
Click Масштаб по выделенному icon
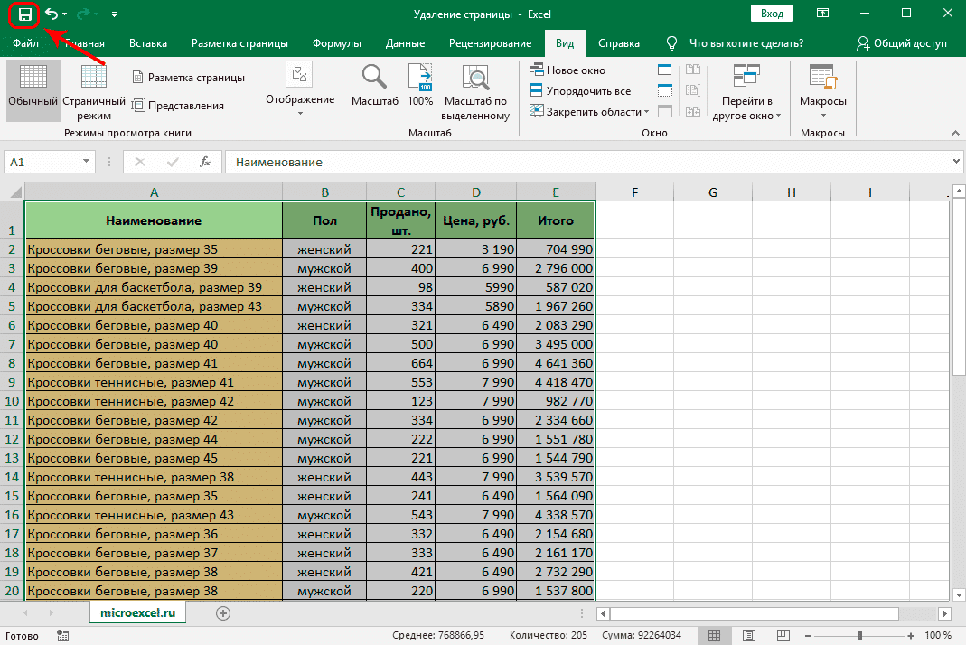475,86
